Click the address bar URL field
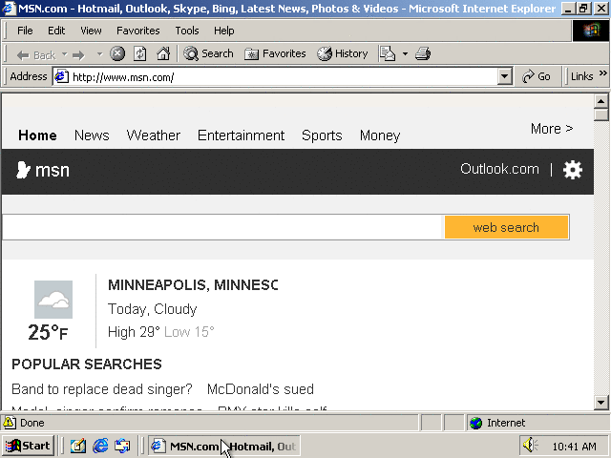Image resolution: width=611 pixels, height=458 pixels. [284, 77]
